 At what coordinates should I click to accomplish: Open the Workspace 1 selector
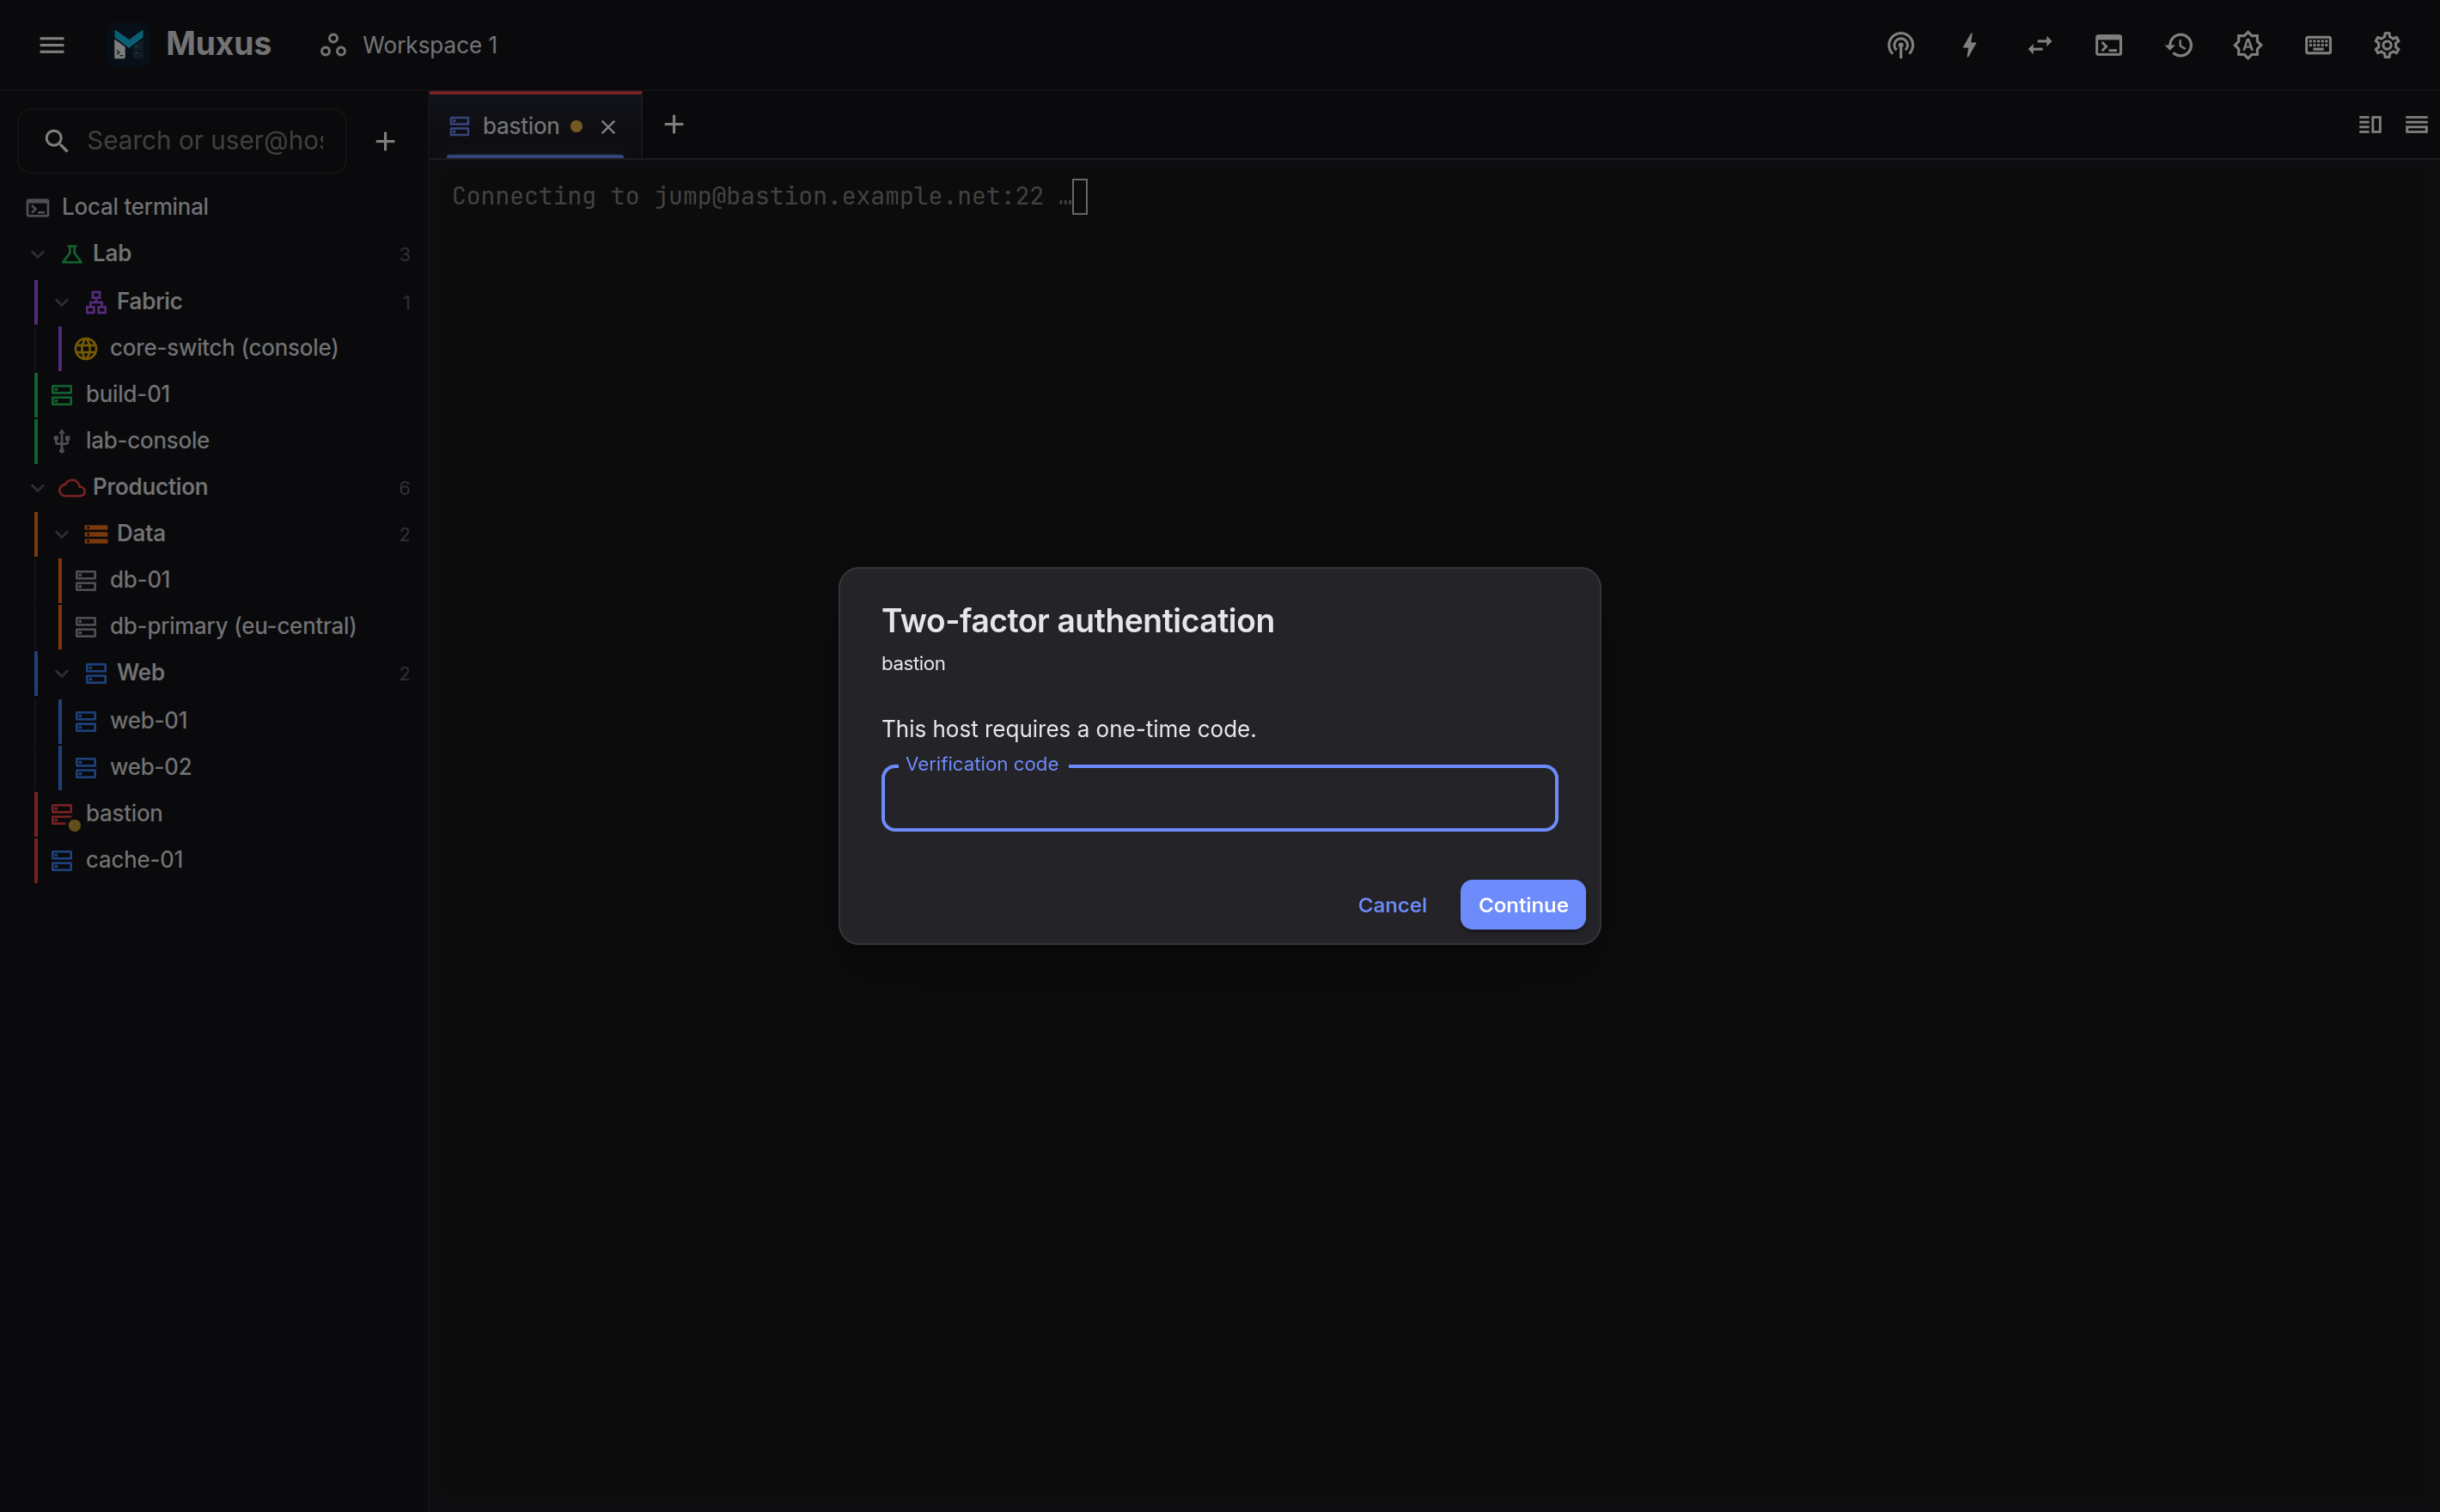[408, 45]
